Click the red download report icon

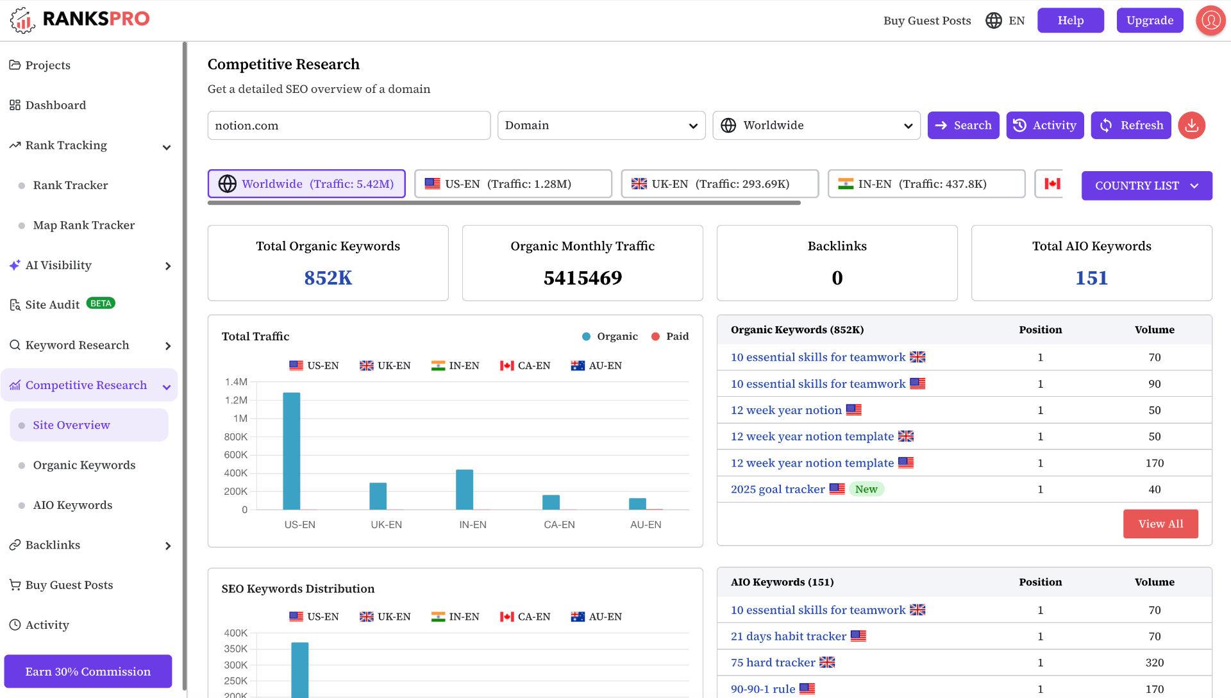(1192, 126)
